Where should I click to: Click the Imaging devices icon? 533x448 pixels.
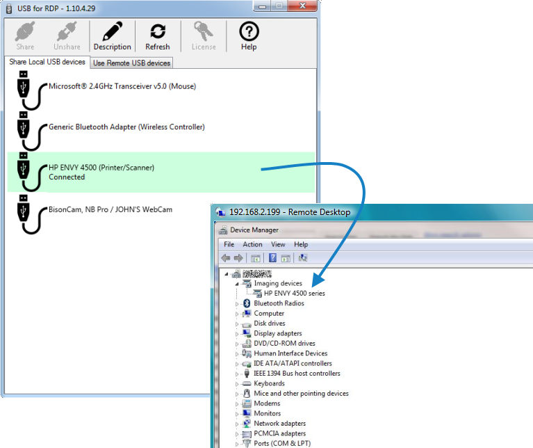pyautogui.click(x=247, y=283)
